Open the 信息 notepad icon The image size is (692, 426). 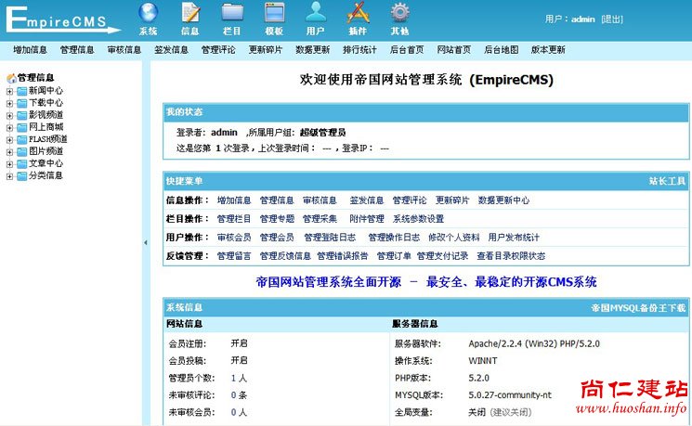click(x=189, y=13)
